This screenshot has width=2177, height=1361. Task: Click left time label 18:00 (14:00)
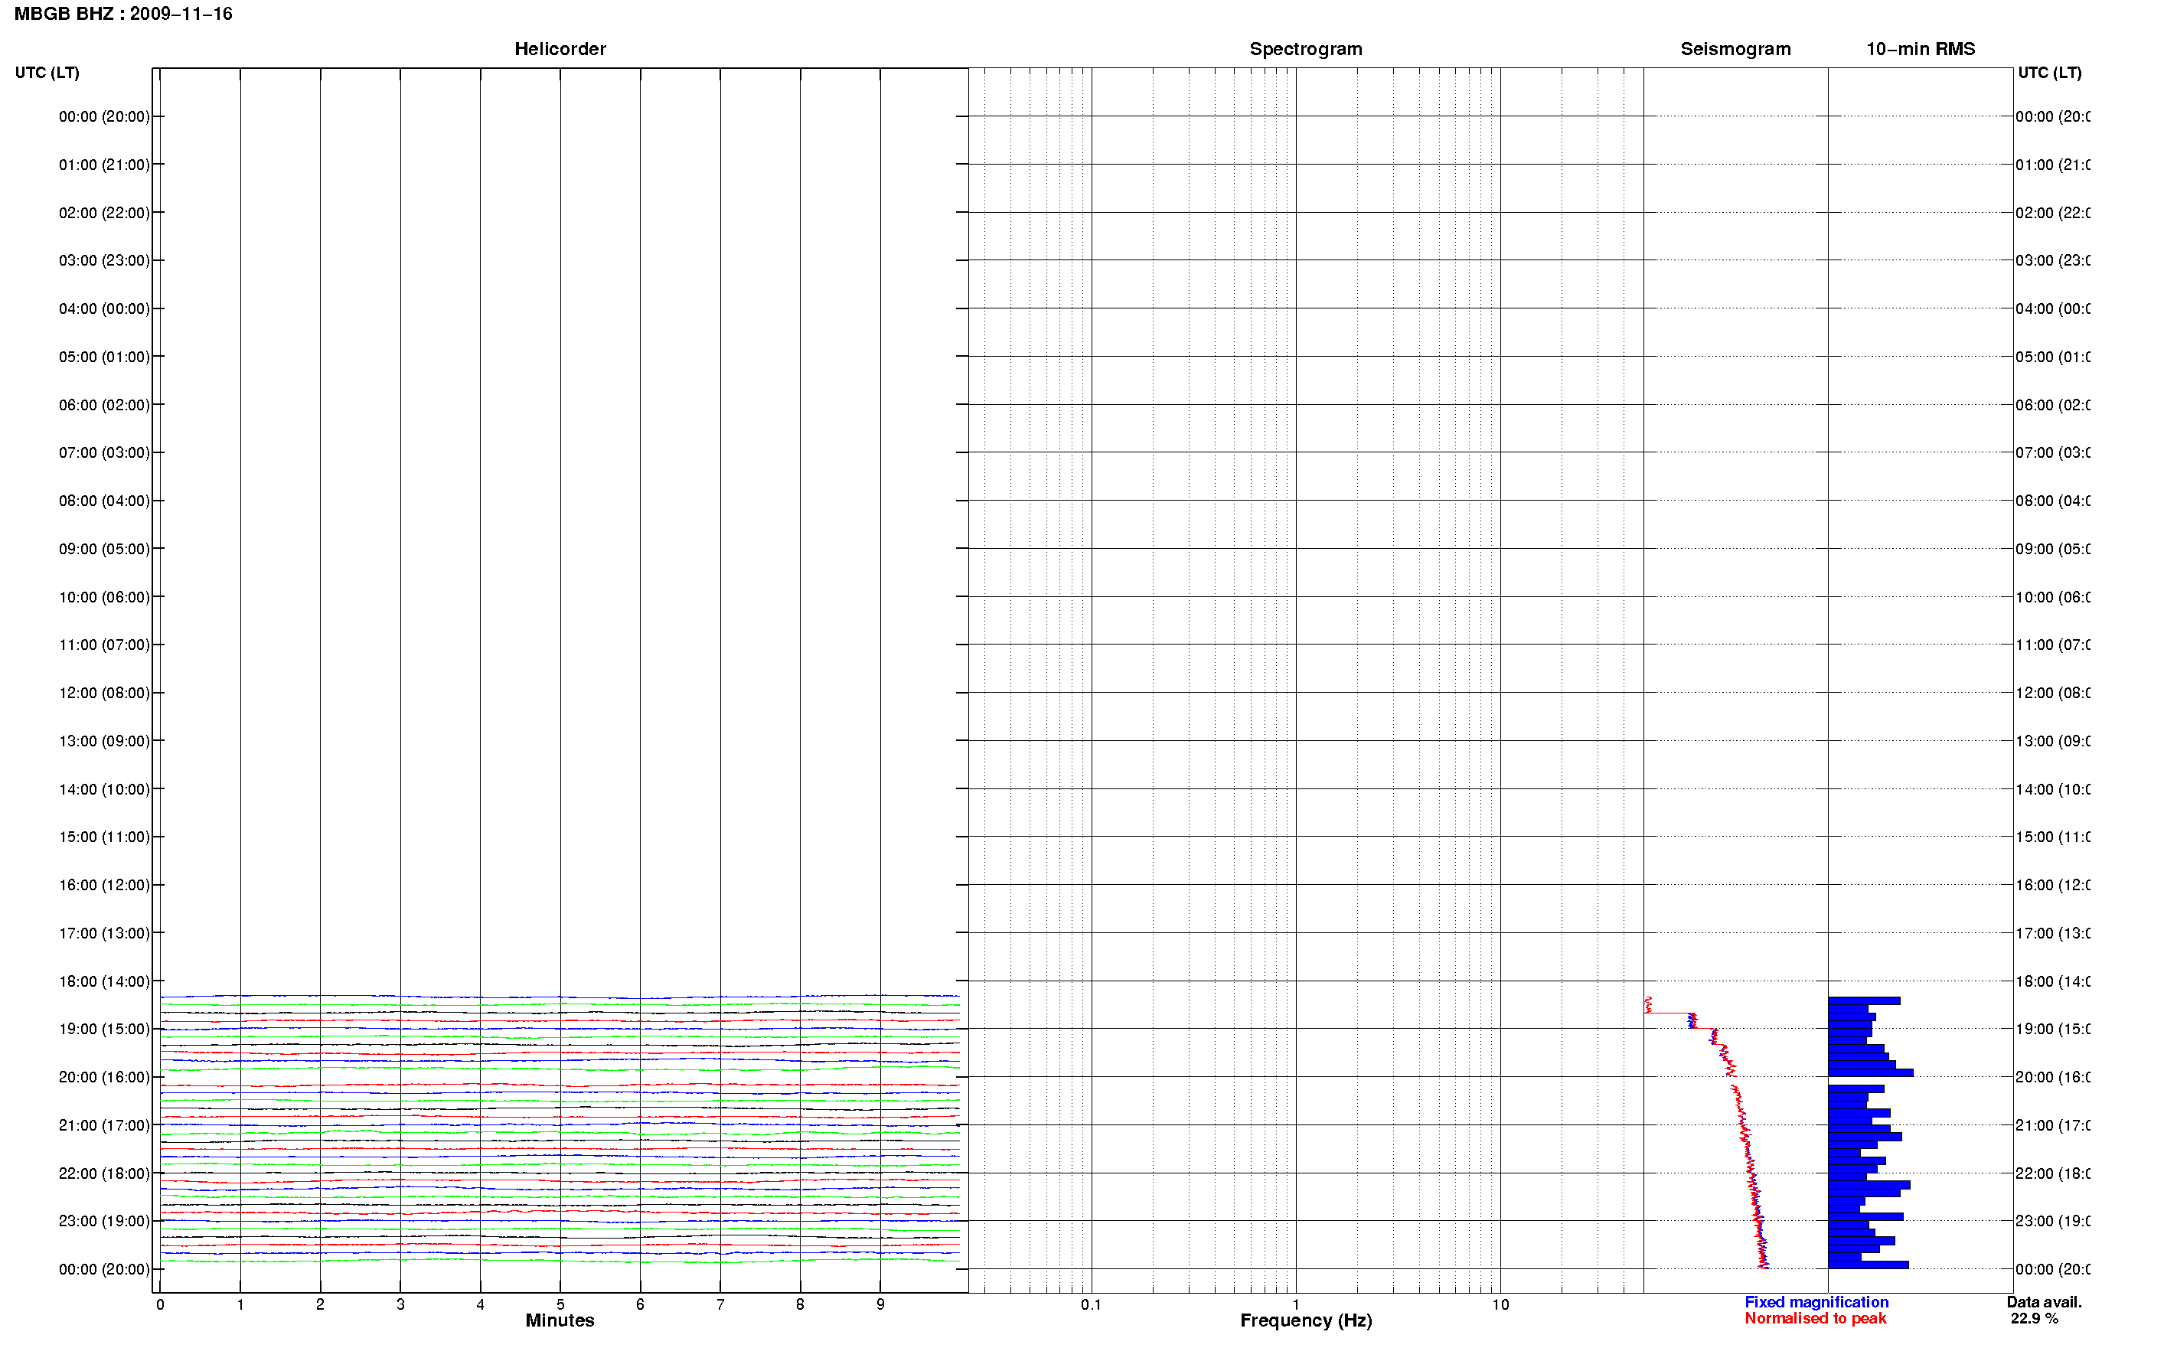coord(104,981)
